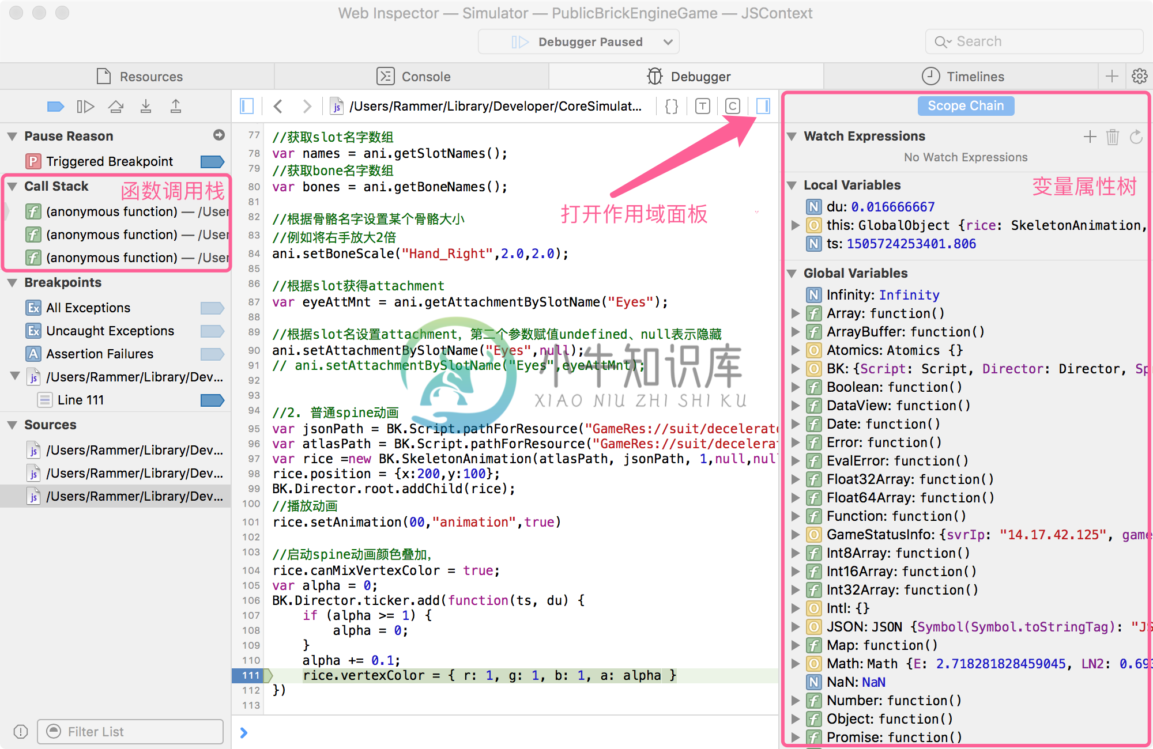Expand the Math object

[796, 664]
